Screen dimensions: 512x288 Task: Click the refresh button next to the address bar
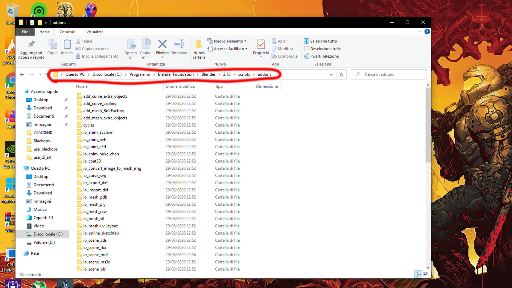pyautogui.click(x=341, y=74)
